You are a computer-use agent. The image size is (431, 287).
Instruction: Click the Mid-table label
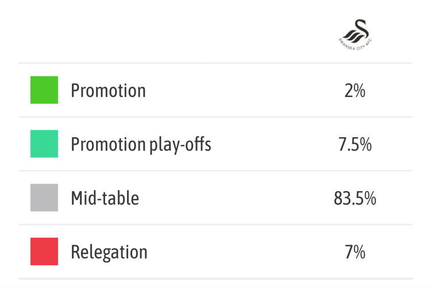[105, 199]
